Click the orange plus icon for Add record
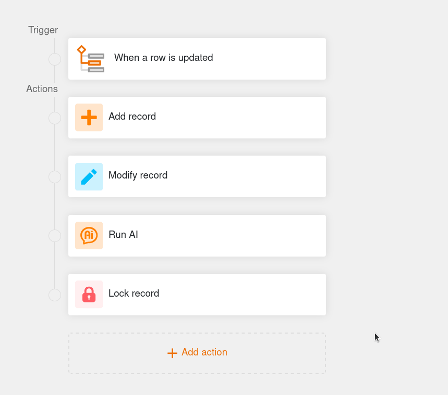 tap(89, 118)
